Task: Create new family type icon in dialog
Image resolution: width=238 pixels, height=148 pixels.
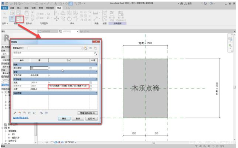Action: click(86, 48)
